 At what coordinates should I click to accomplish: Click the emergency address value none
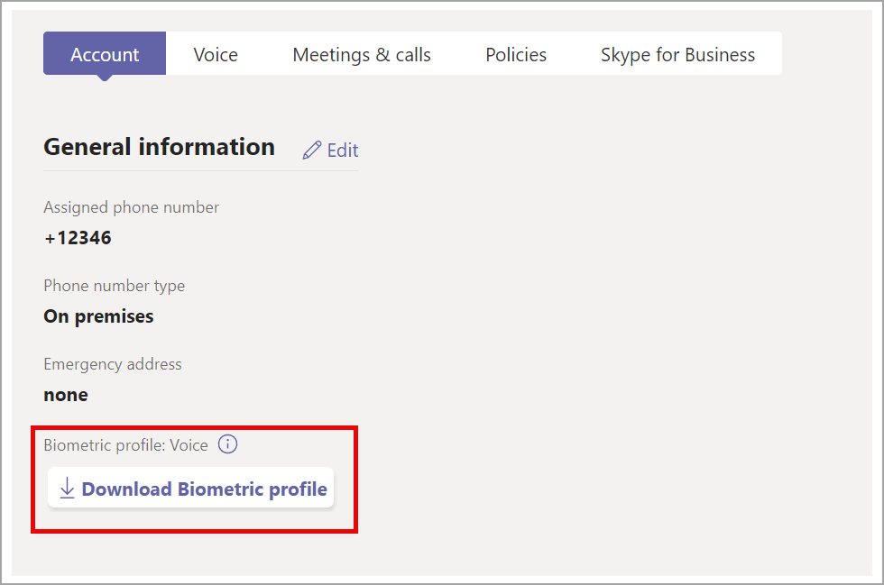click(66, 395)
